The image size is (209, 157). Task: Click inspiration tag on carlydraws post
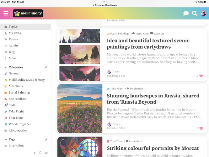[x=141, y=34]
